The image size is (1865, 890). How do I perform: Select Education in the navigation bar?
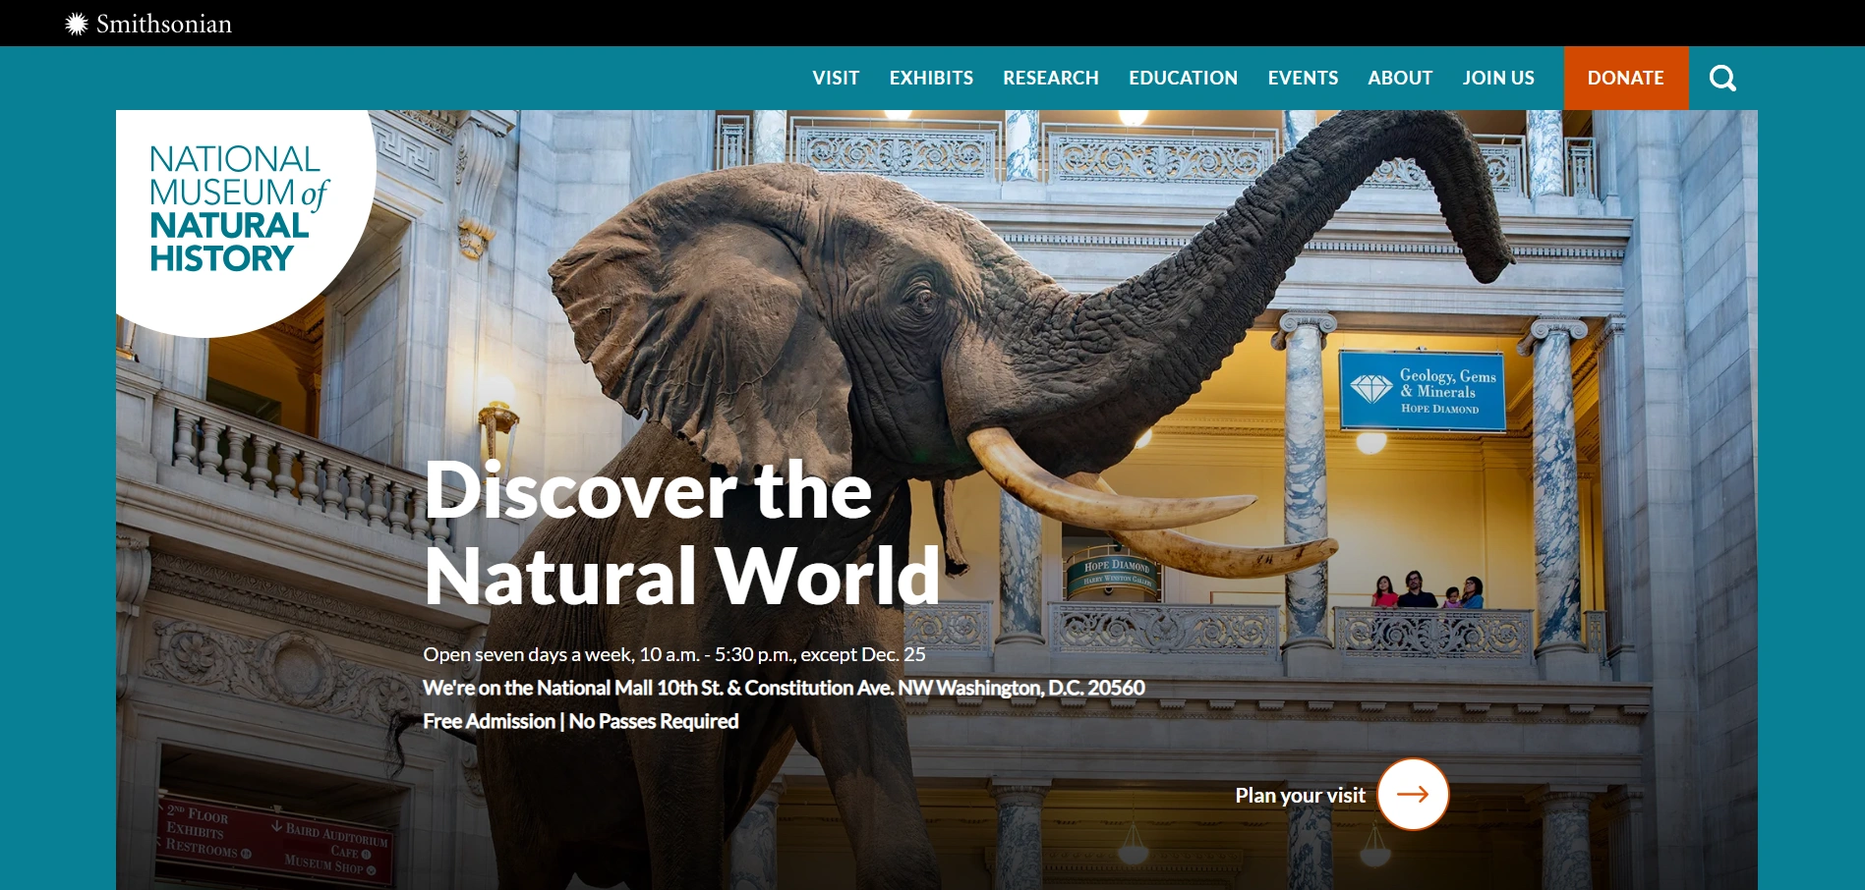pos(1183,79)
